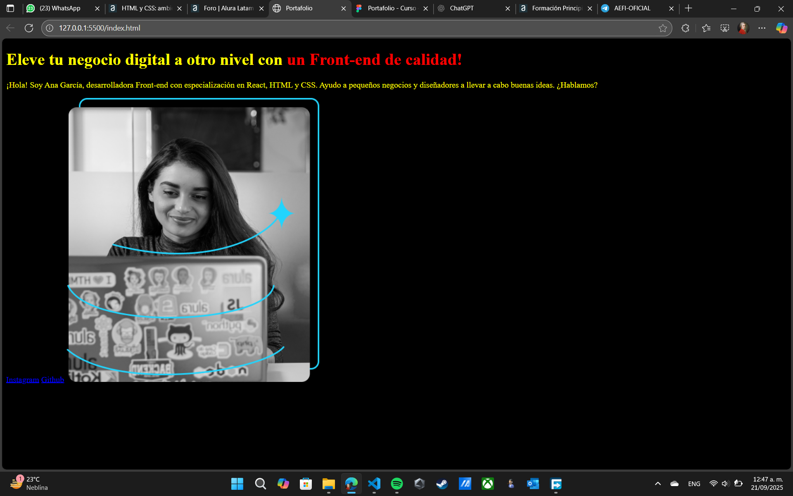
Task: Switch to the Foro Alura Latam tab
Action: (228, 8)
